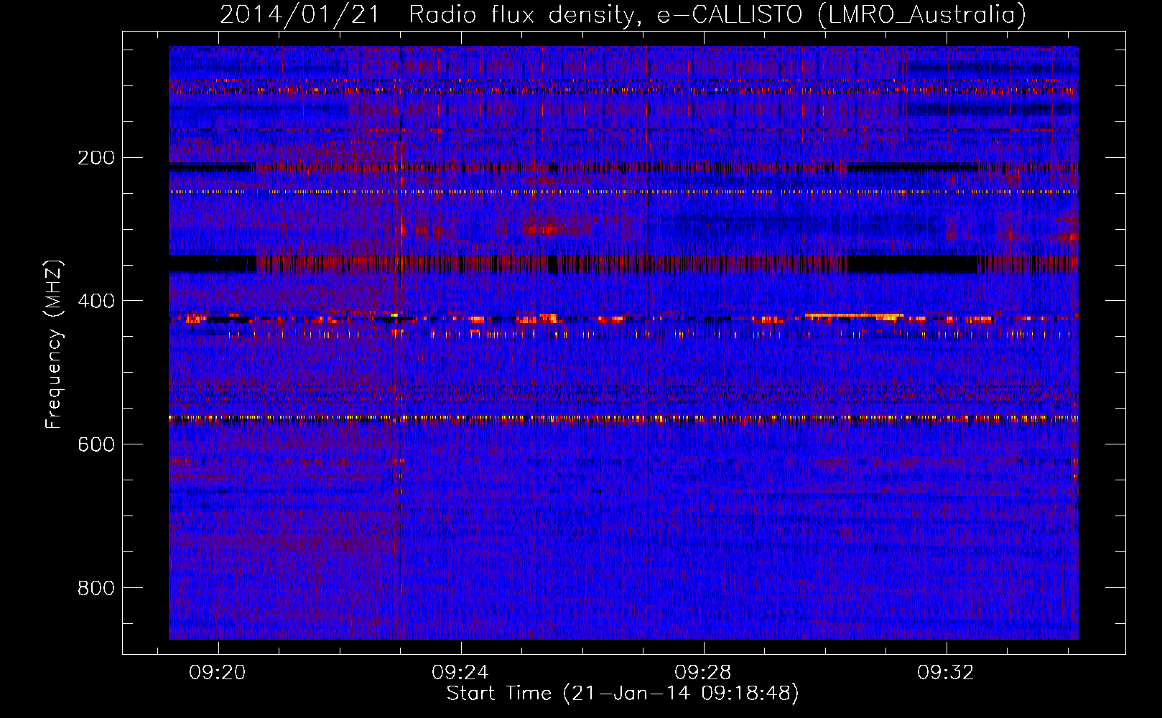Click the 09:32 time tick label
Image resolution: width=1162 pixels, height=718 pixels.
pyautogui.click(x=946, y=672)
